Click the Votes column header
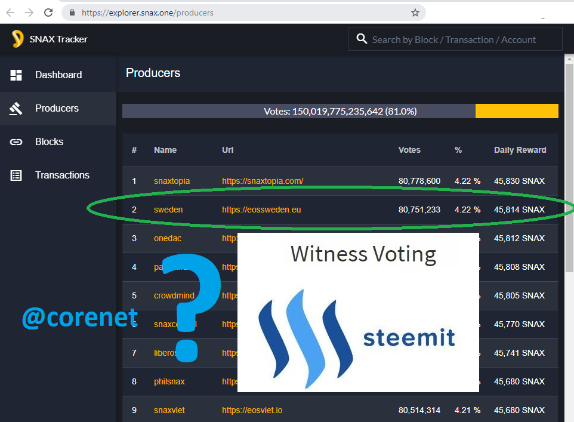 (409, 150)
